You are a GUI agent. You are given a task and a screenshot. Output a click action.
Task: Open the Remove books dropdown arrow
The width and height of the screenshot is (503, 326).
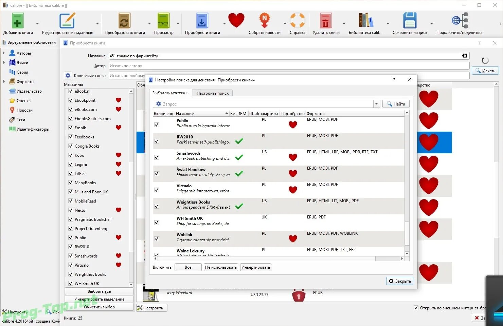344,23
